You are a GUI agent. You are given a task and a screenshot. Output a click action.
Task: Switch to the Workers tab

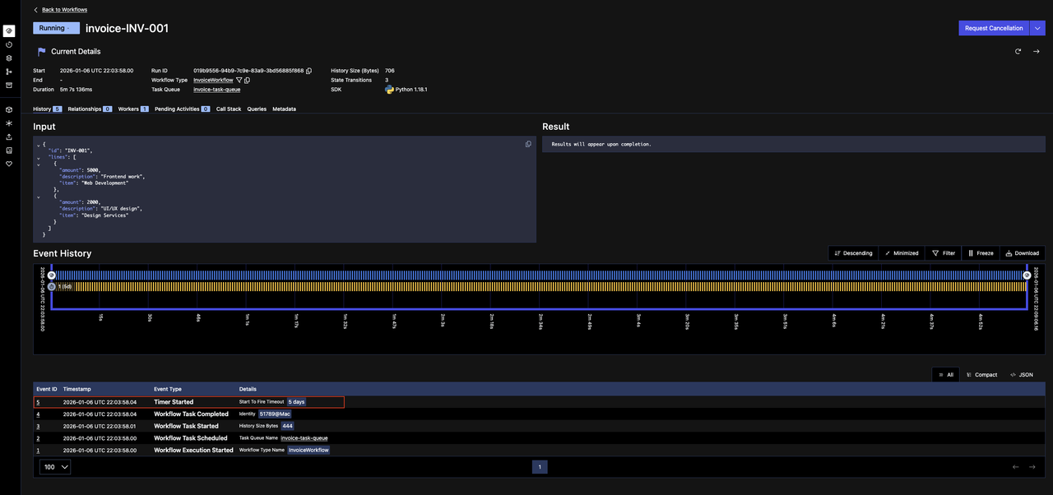[133, 109]
